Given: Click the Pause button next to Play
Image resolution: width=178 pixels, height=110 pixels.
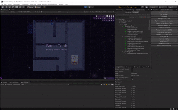Looking at the screenshot, I should tap(89, 7).
